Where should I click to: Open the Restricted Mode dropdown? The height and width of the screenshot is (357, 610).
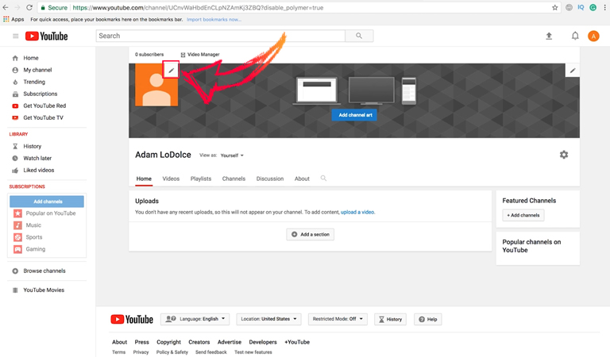(x=338, y=319)
